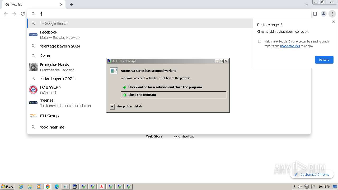
Task: Open Customize Chrome button
Action: pyautogui.click(x=312, y=174)
